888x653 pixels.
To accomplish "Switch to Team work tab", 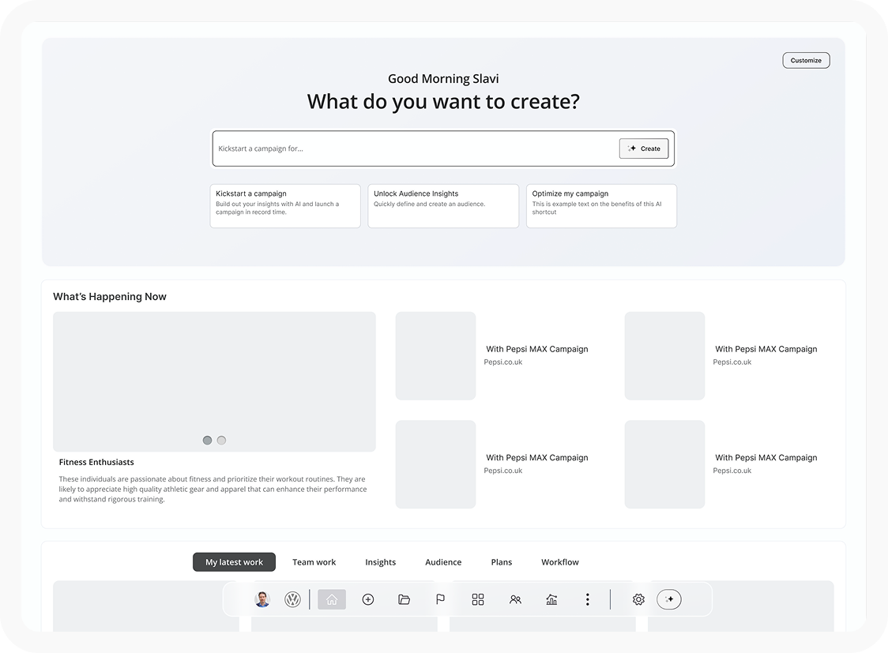I will coord(314,562).
